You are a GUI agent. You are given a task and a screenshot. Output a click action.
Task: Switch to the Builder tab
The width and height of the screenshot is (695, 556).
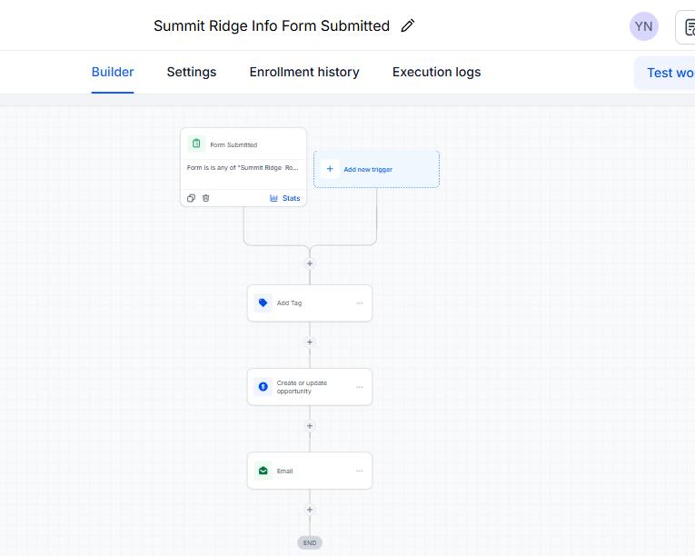coord(113,72)
